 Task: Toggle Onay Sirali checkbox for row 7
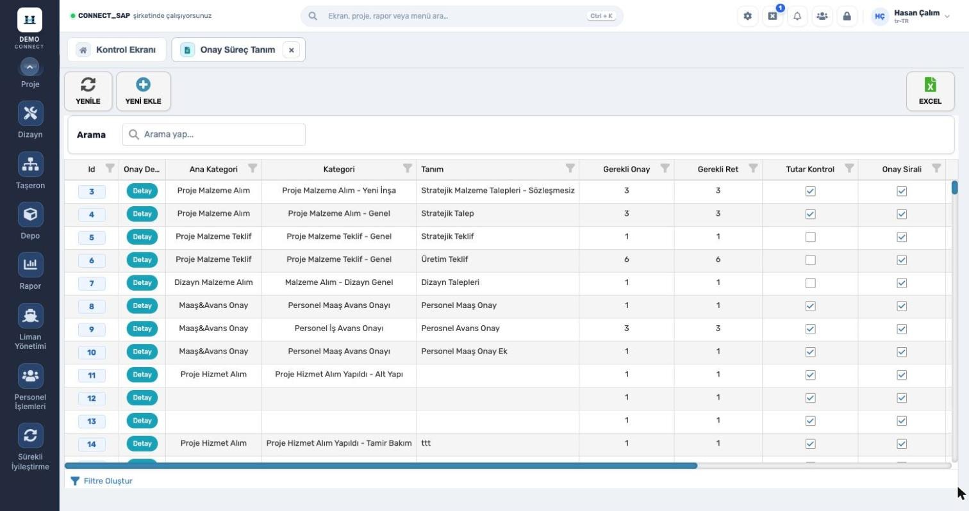pyautogui.click(x=902, y=283)
